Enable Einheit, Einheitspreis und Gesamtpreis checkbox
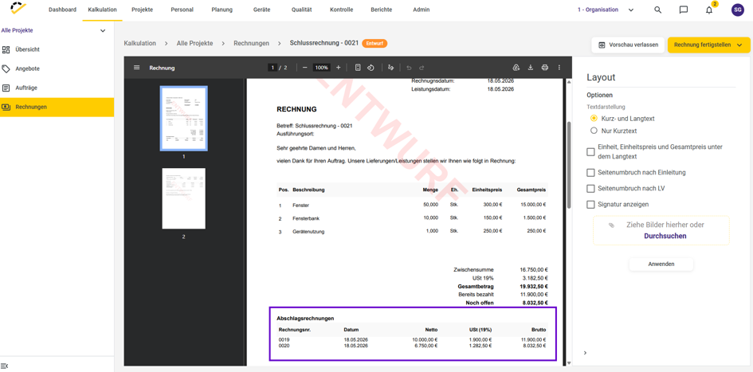 coord(590,151)
